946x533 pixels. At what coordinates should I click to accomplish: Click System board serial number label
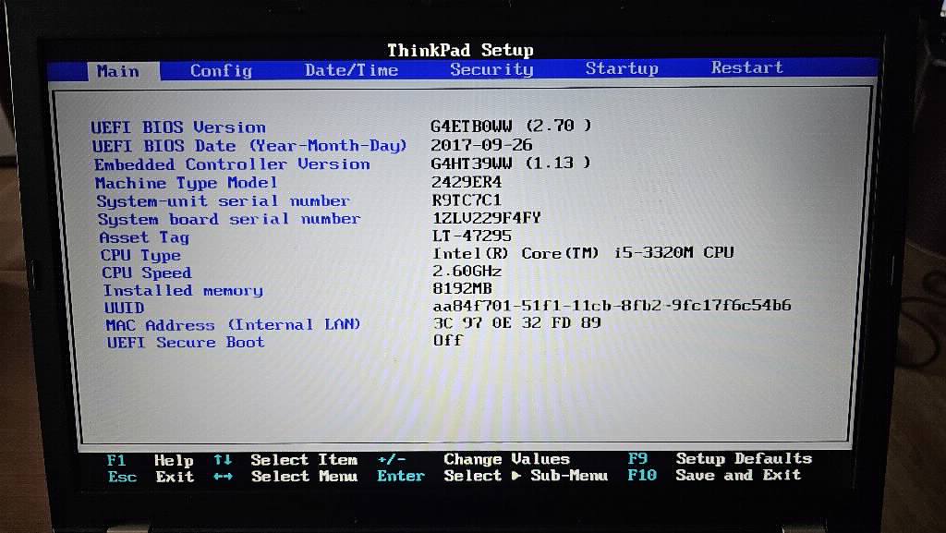click(x=229, y=219)
